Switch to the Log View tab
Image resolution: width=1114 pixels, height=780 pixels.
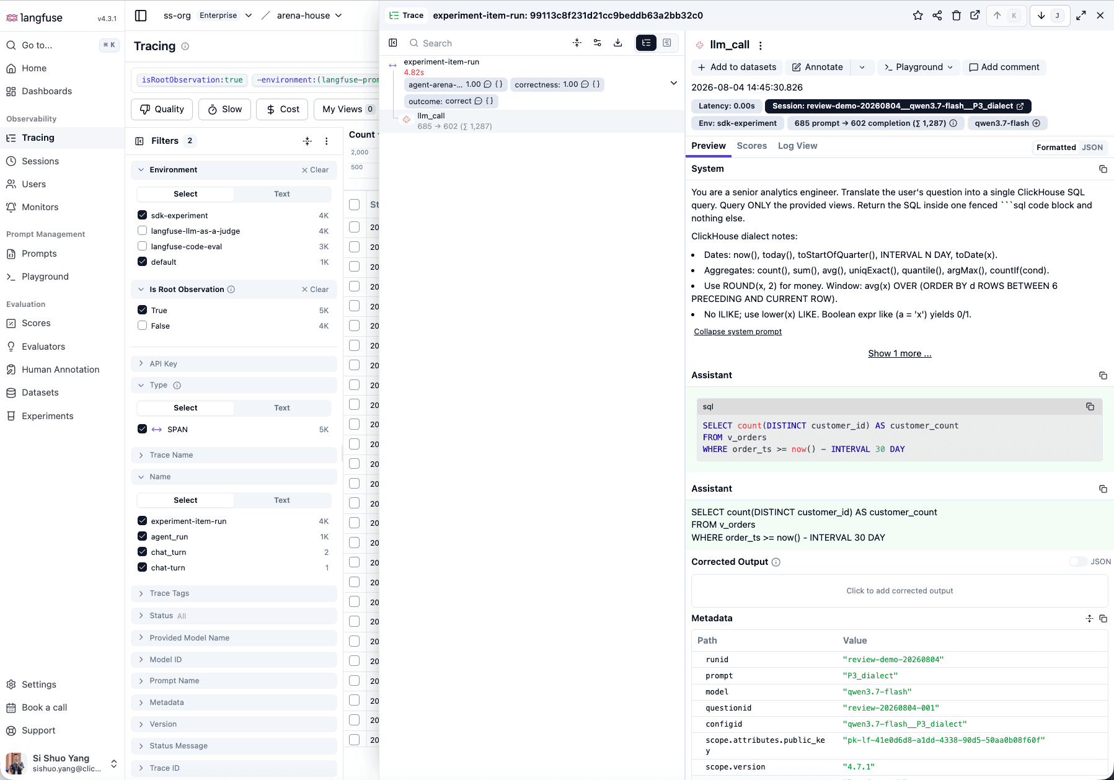click(x=797, y=146)
